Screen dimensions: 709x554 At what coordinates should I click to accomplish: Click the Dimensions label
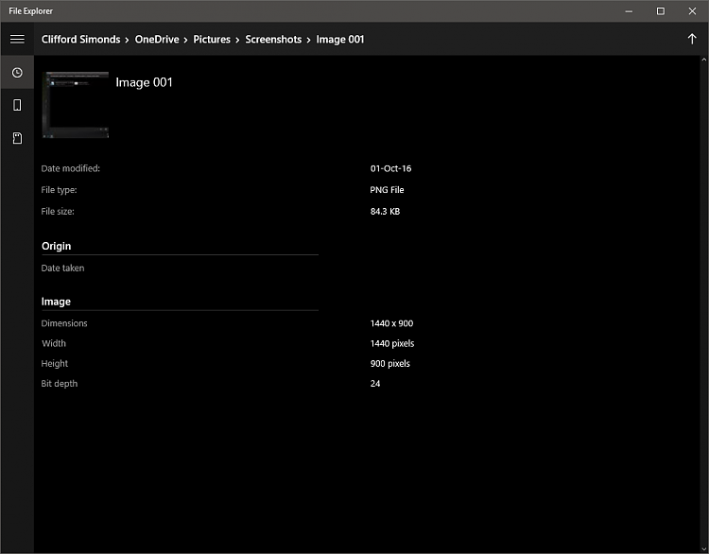tap(64, 323)
